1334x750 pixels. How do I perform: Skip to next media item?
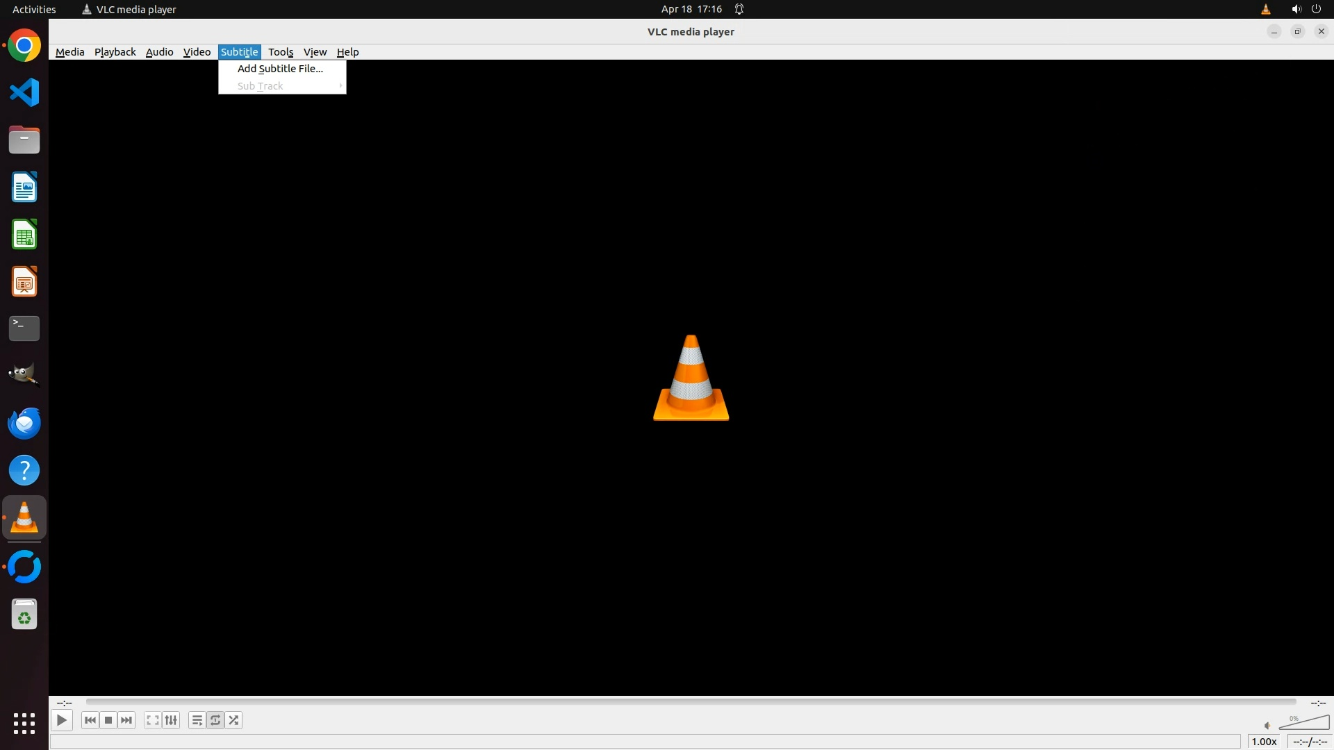coord(126,720)
